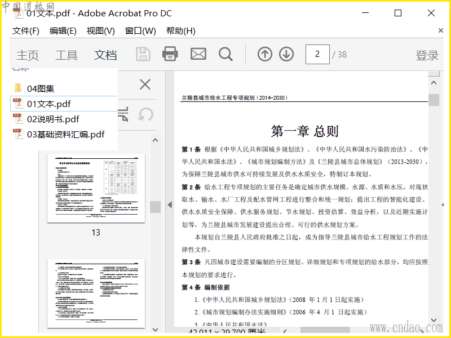Click the page header 兰陵县城市给水工程专项规划 text
Viewport: 451px width, 338px height.
coord(234,97)
